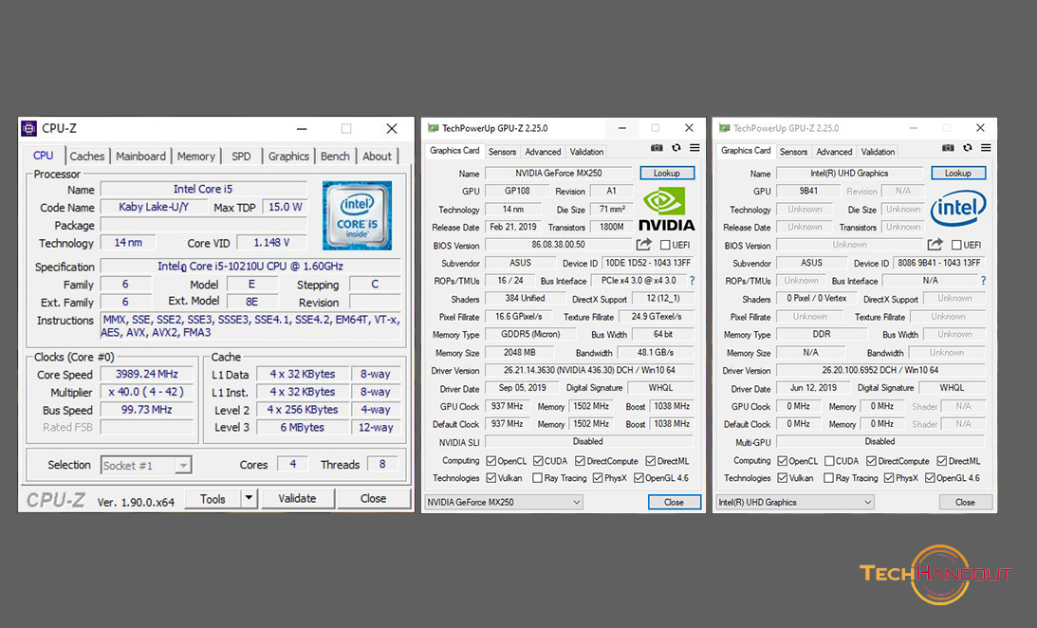Screen dimensions: 1037x628
Task: Click Lookup button in Intel UHD window
Action: [x=958, y=174]
